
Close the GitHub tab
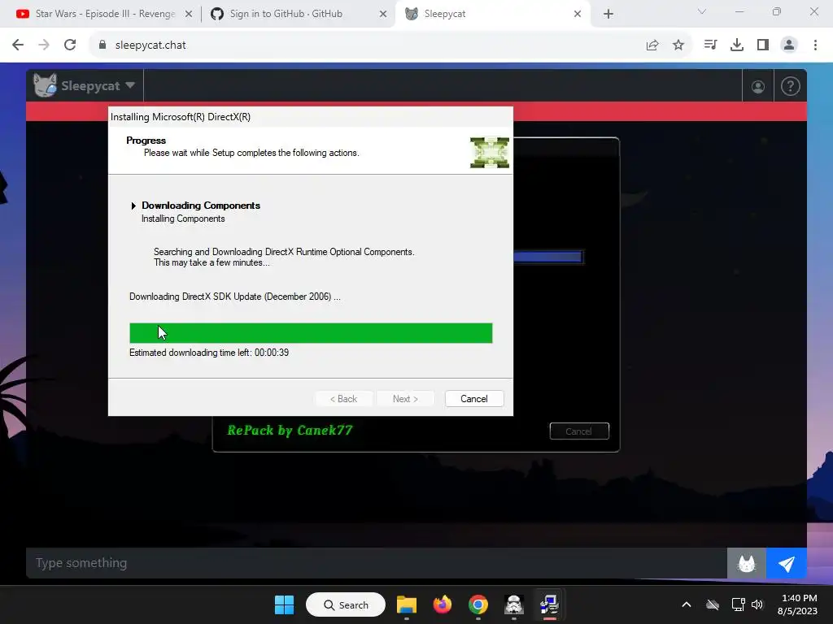tap(383, 15)
